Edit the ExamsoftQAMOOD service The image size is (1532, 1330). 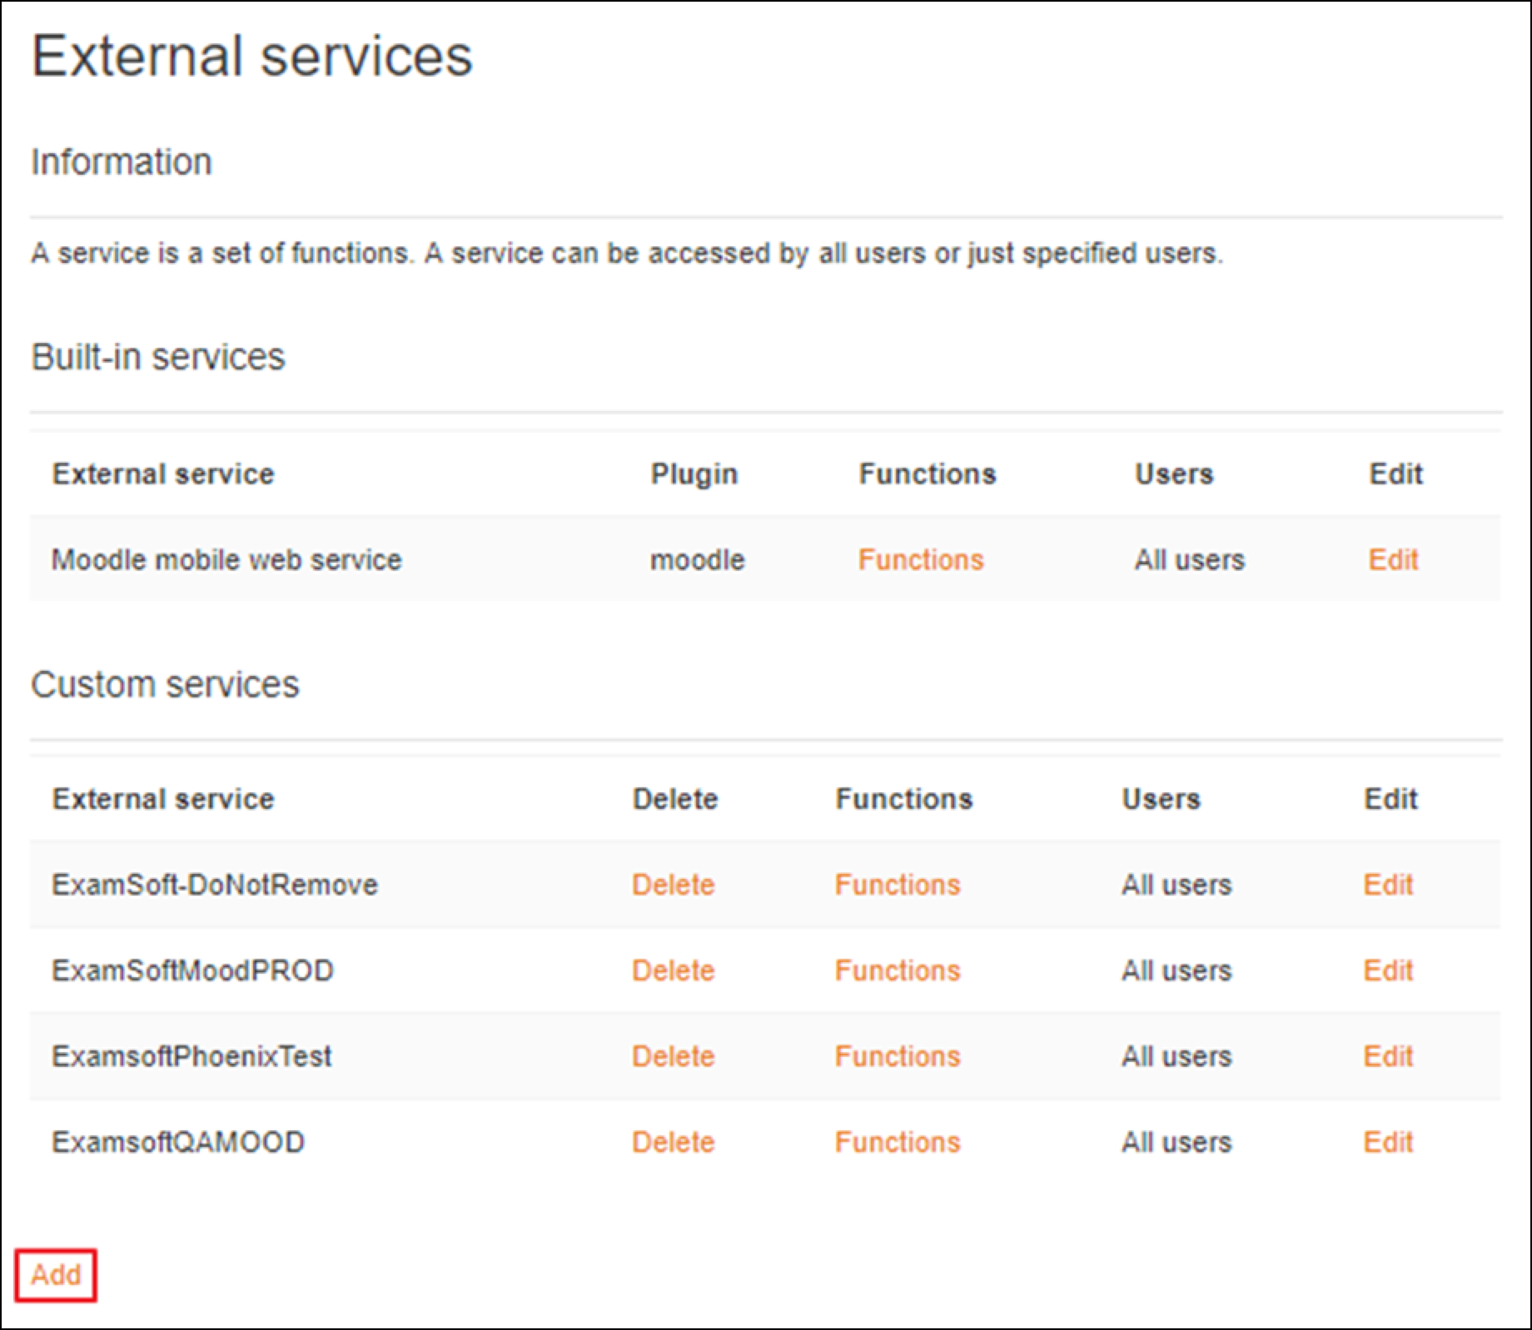pos(1387,1141)
